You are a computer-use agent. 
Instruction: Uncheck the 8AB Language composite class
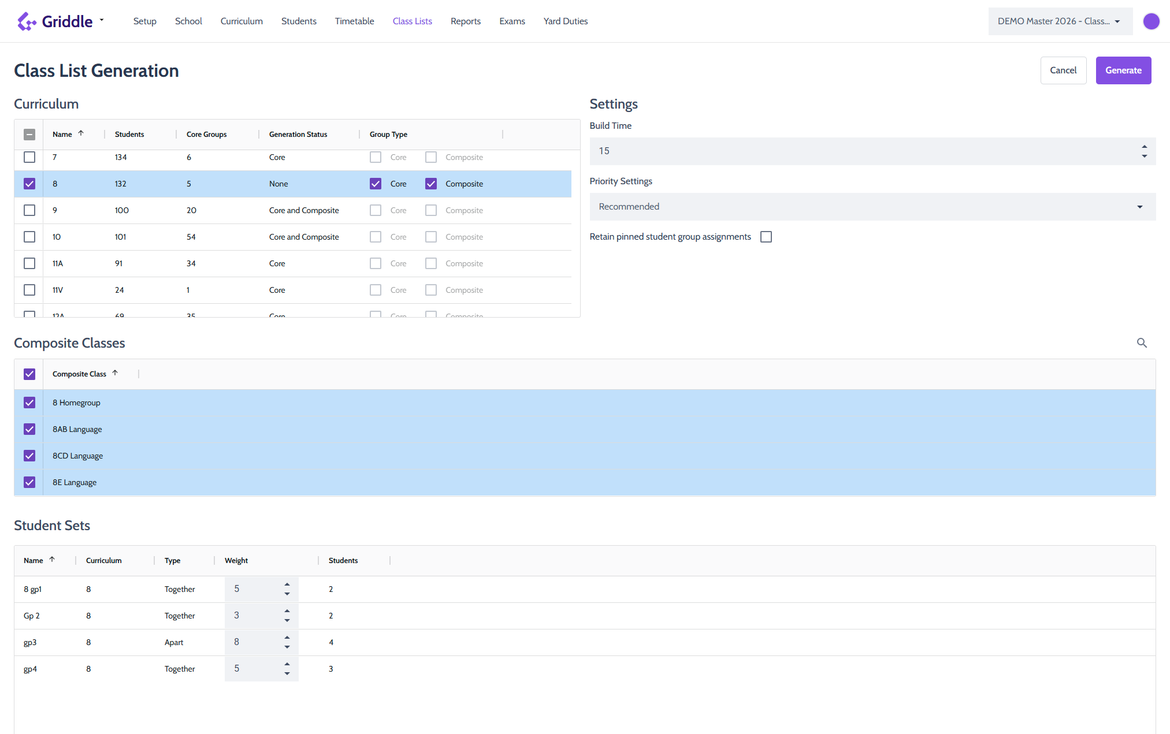click(x=29, y=429)
